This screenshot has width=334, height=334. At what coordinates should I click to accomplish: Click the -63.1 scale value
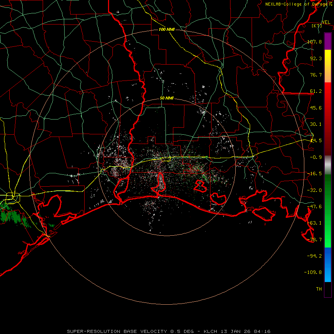click(x=314, y=223)
